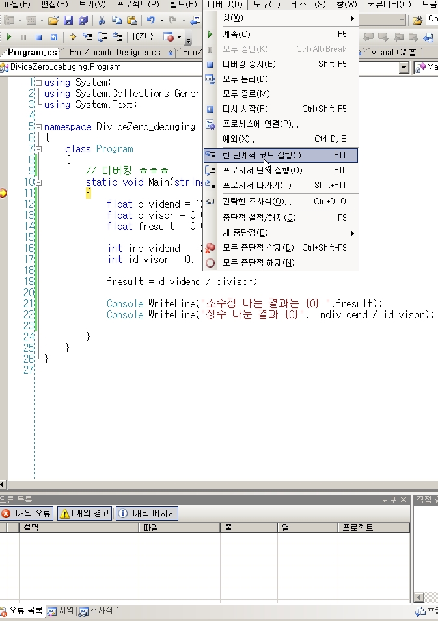This screenshot has height=621, width=438.
Task: Open file using the open-folder toolbar icon
Action: [x=53, y=20]
